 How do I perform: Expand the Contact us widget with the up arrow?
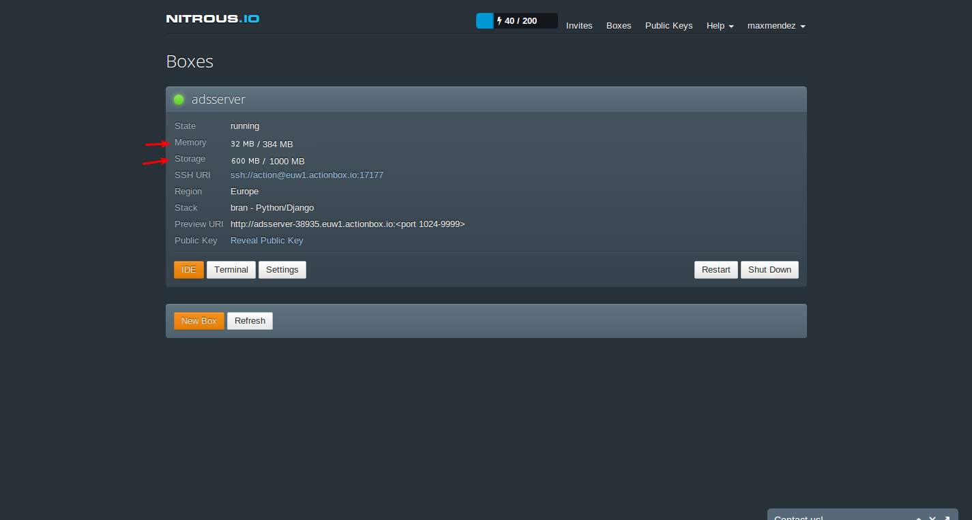click(x=919, y=518)
